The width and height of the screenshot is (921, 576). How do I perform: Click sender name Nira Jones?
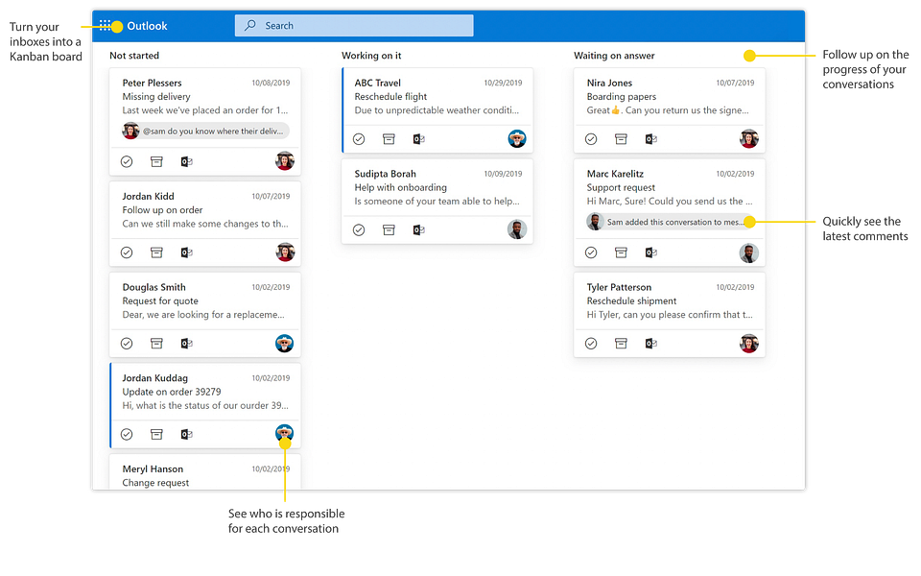610,83
